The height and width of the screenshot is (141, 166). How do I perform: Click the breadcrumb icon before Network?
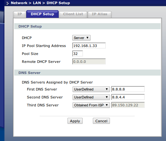(8, 3)
